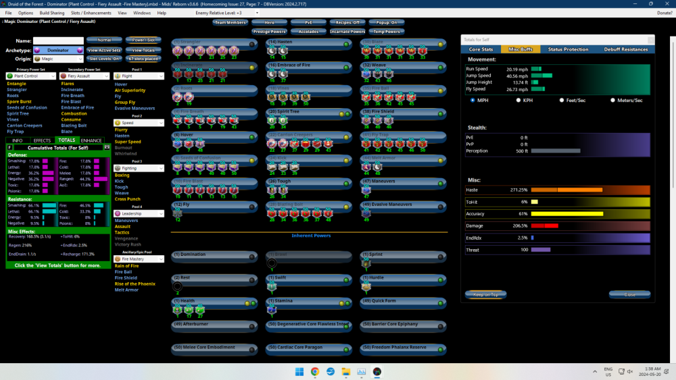Image resolution: width=676 pixels, height=380 pixels.
Task: Switch to the INFO tab
Action: 18,140
